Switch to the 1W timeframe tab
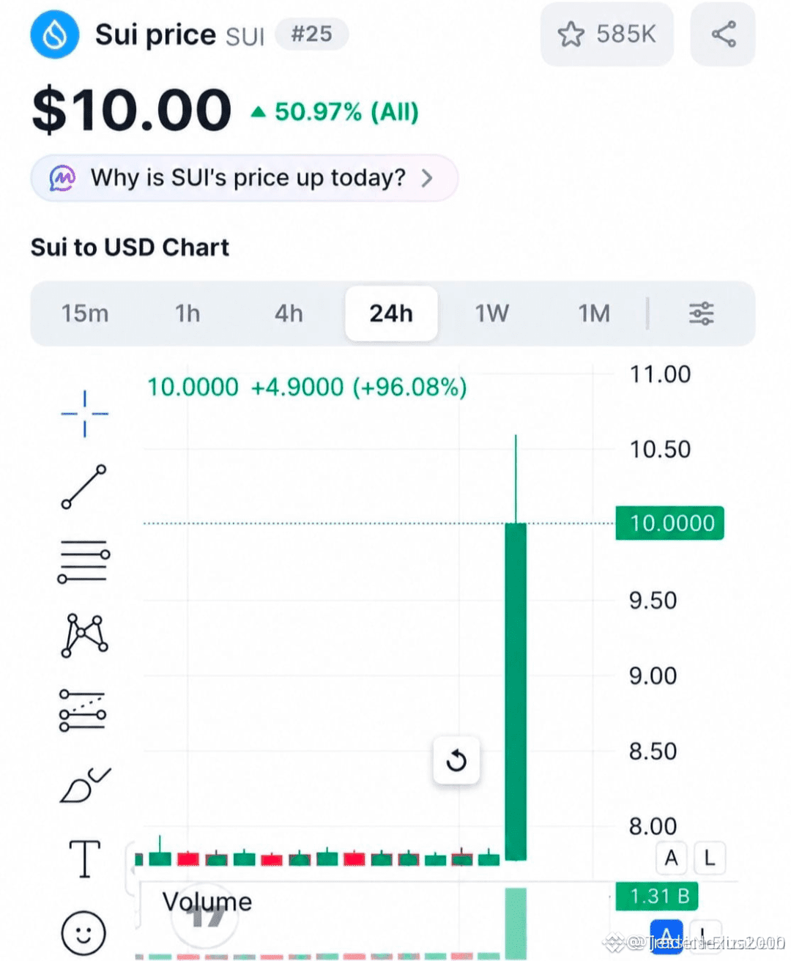The width and height of the screenshot is (791, 961). click(x=491, y=313)
